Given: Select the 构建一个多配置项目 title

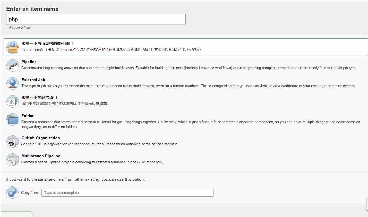Looking at the screenshot, I should pos(39,98).
